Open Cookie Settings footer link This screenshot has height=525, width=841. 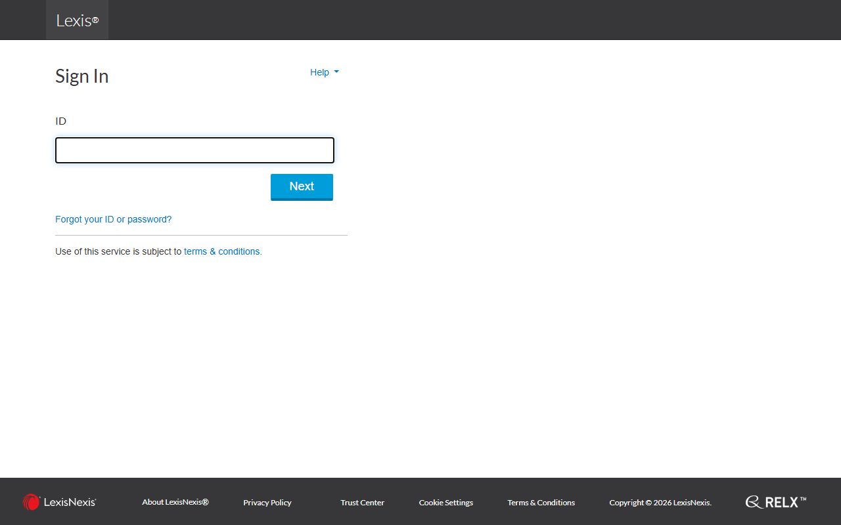pyautogui.click(x=446, y=503)
